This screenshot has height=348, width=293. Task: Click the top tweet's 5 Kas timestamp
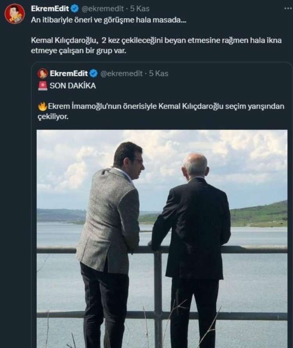140,9
